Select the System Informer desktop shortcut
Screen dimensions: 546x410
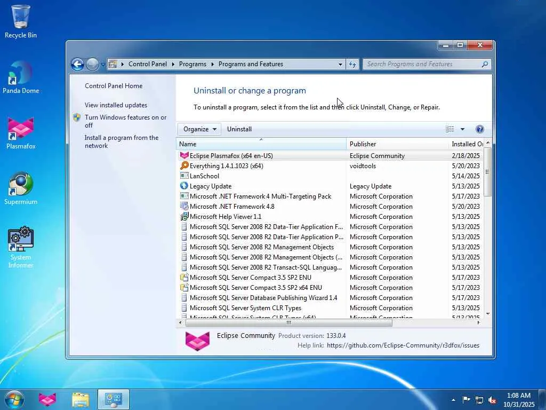click(x=21, y=247)
